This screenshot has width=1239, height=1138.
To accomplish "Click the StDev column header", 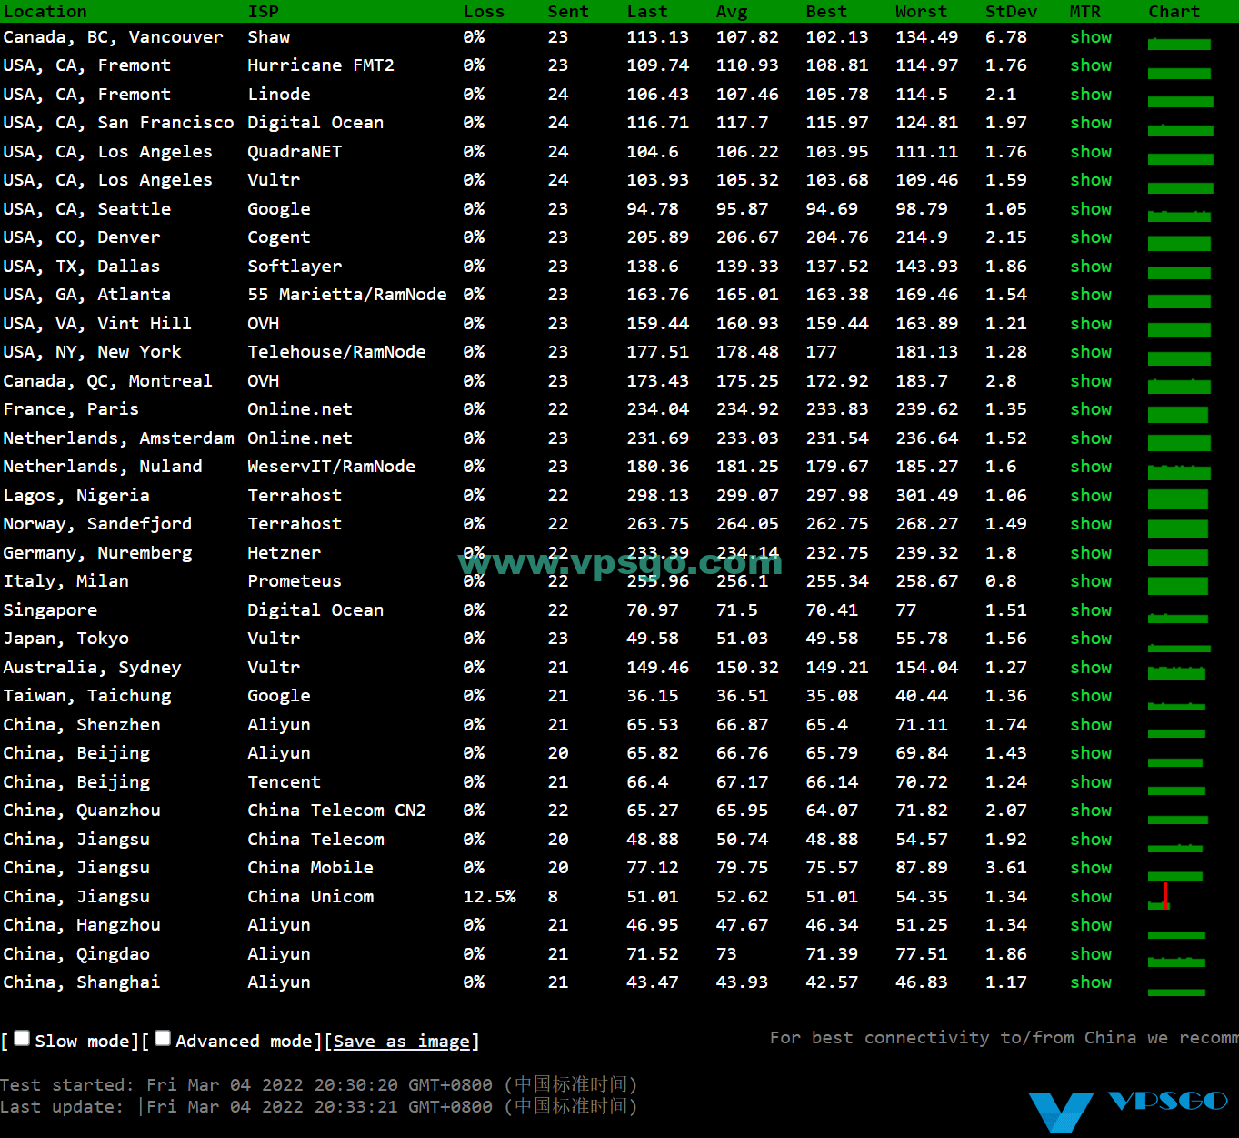I will [1011, 11].
